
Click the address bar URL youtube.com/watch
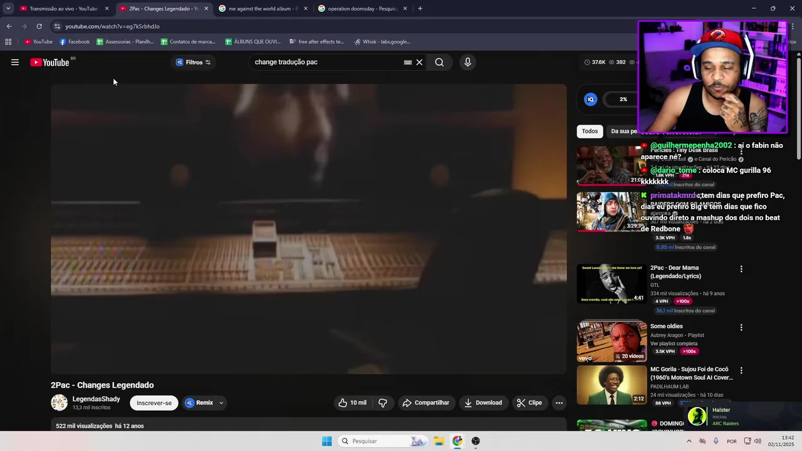click(113, 26)
